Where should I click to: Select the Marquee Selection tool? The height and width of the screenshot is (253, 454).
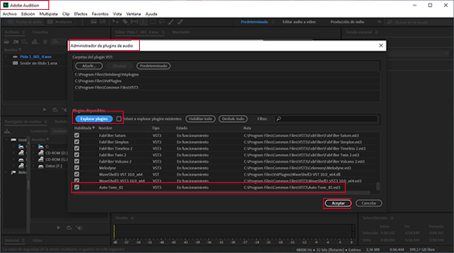click(x=153, y=22)
